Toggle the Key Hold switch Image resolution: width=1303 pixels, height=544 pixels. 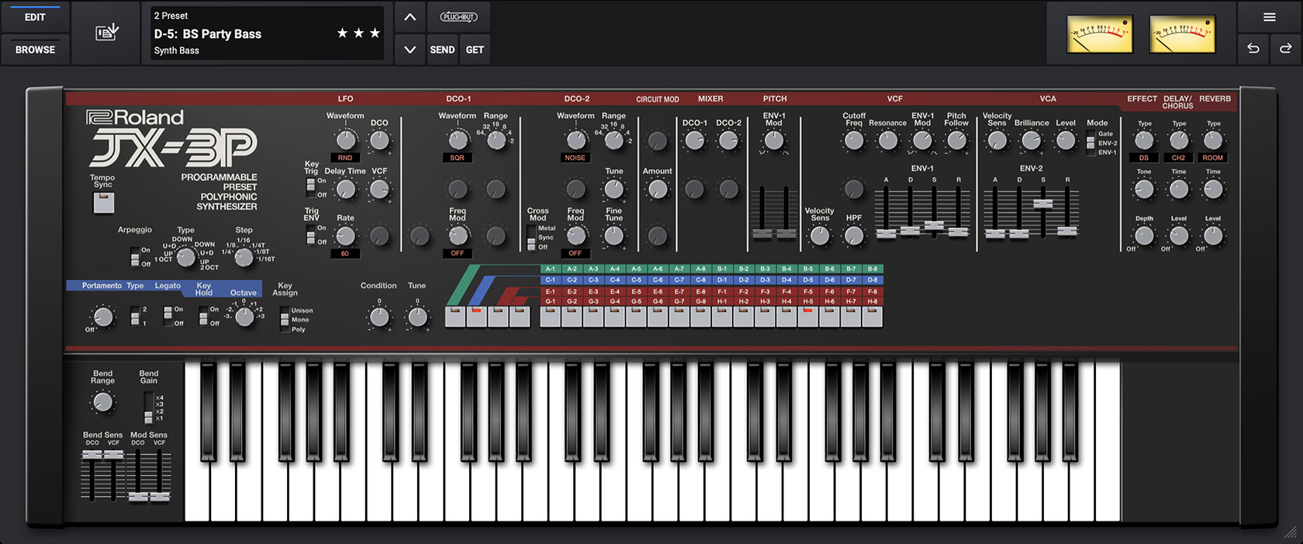click(x=203, y=316)
